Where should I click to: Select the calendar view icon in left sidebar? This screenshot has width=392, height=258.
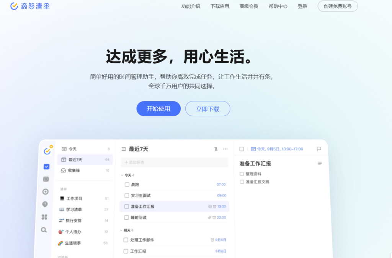(x=45, y=179)
